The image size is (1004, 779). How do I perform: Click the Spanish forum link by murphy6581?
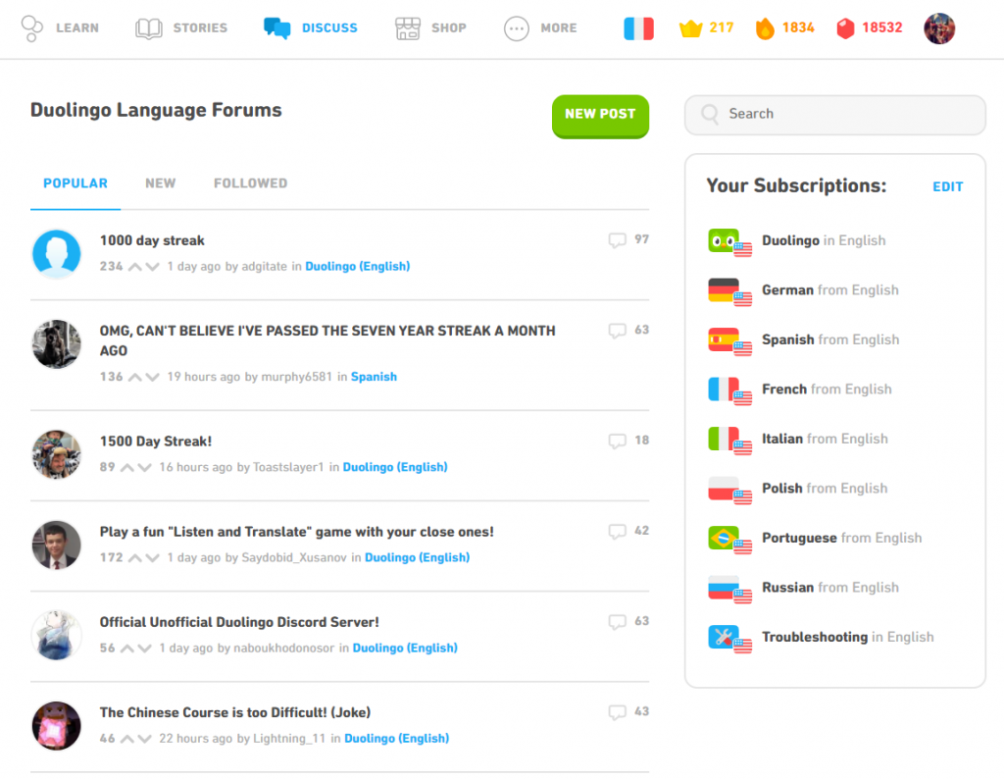pos(374,377)
